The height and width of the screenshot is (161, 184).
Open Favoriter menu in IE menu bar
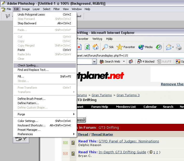(83, 39)
